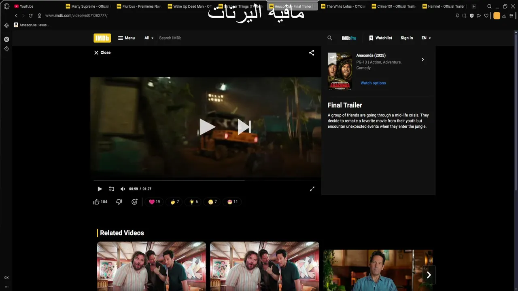The width and height of the screenshot is (518, 291).
Task: Open third related video with man in blue
Action: point(378,270)
